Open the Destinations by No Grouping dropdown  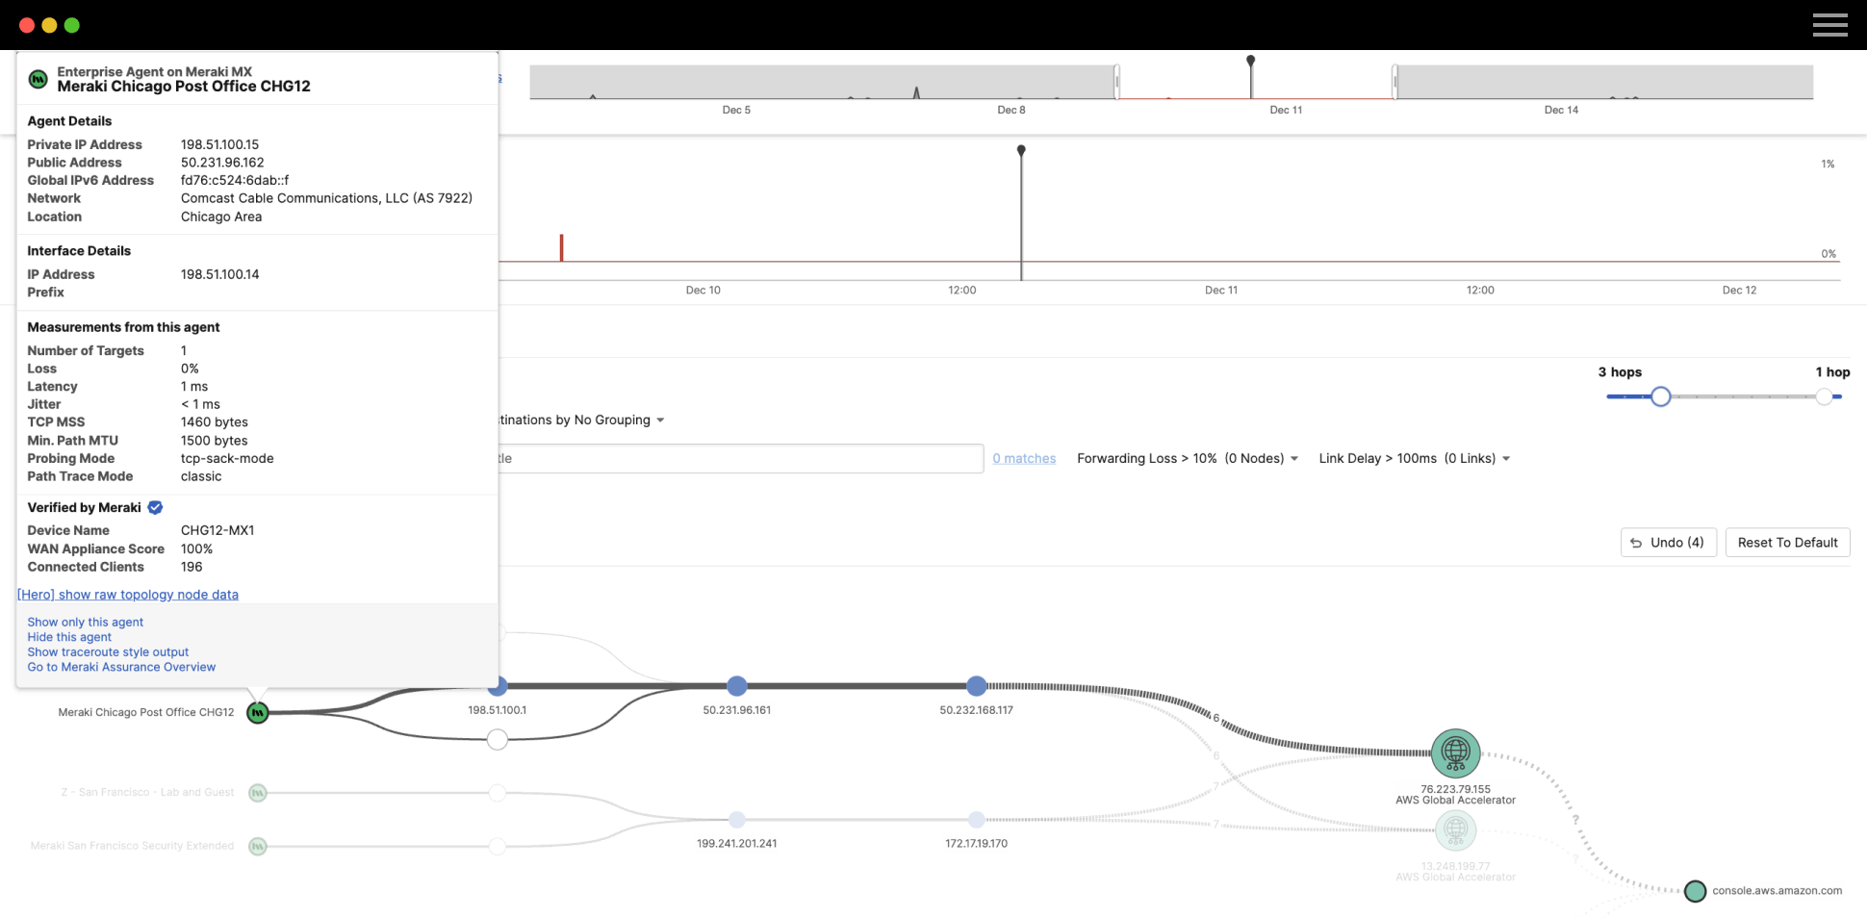[x=658, y=420]
